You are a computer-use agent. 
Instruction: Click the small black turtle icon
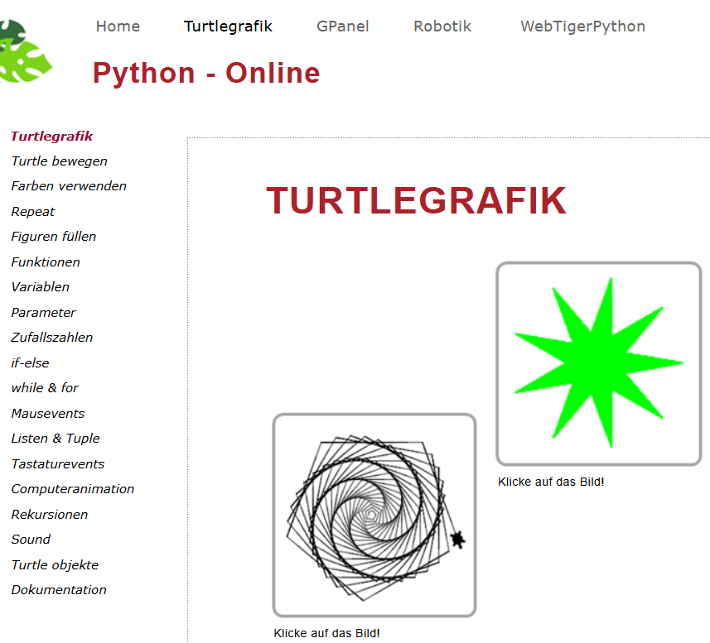tap(456, 540)
